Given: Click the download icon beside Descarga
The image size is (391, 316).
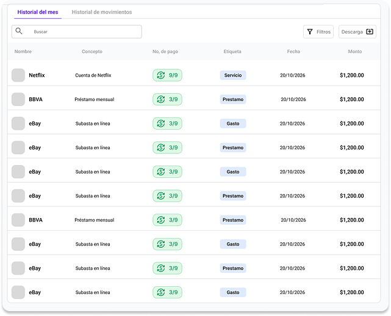Looking at the screenshot, I should 369,32.
